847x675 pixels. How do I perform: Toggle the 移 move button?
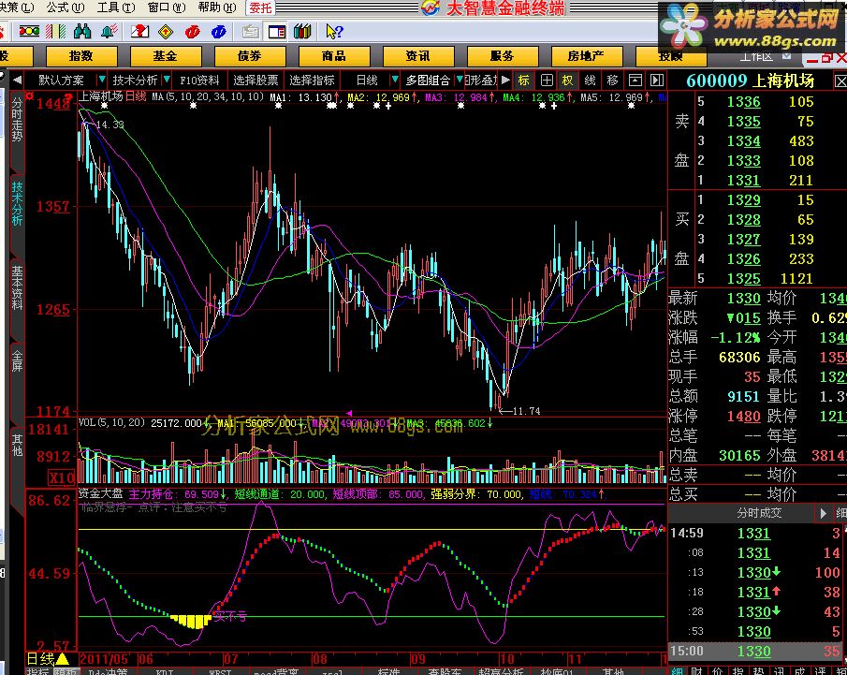point(612,81)
